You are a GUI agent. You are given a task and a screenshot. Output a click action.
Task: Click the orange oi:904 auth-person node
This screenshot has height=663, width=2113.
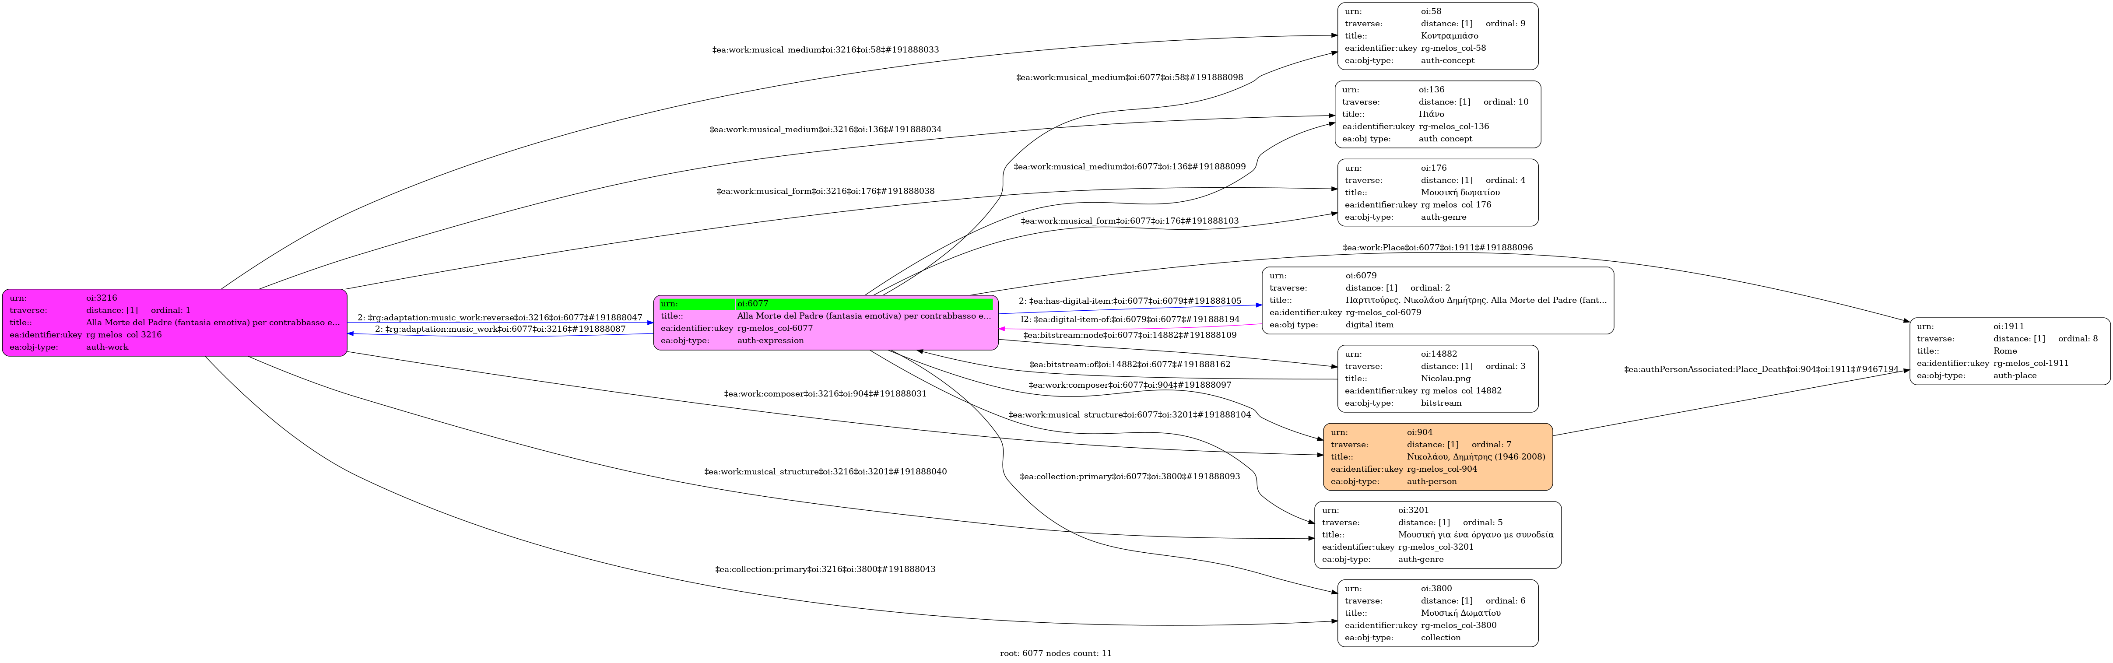(x=1437, y=457)
